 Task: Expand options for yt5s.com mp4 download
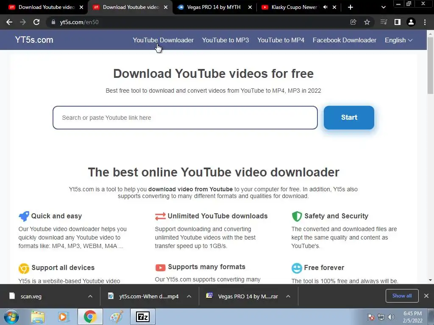[x=189, y=296]
